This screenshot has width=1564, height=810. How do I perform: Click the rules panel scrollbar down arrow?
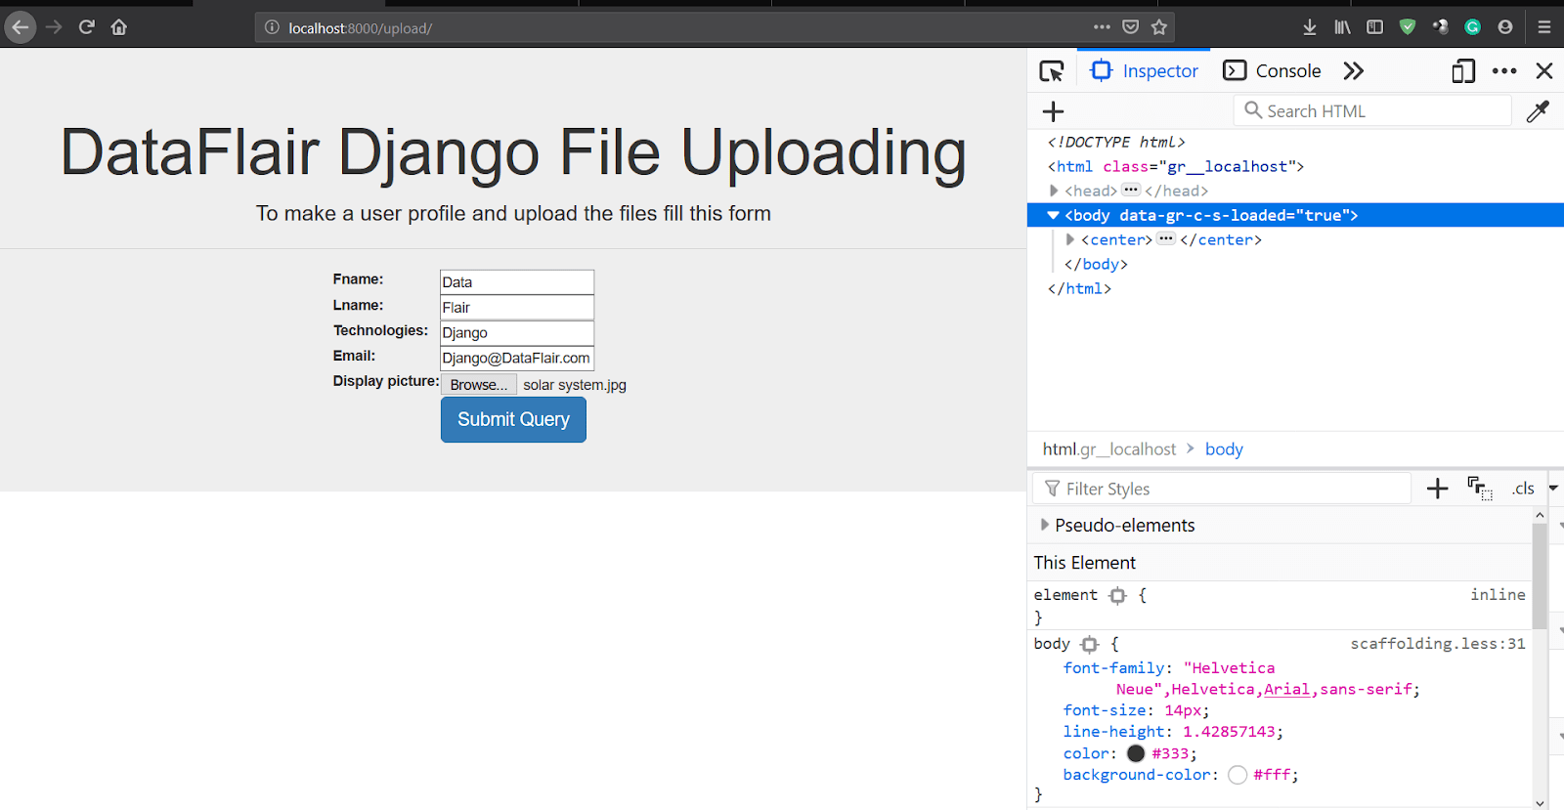(x=1540, y=803)
